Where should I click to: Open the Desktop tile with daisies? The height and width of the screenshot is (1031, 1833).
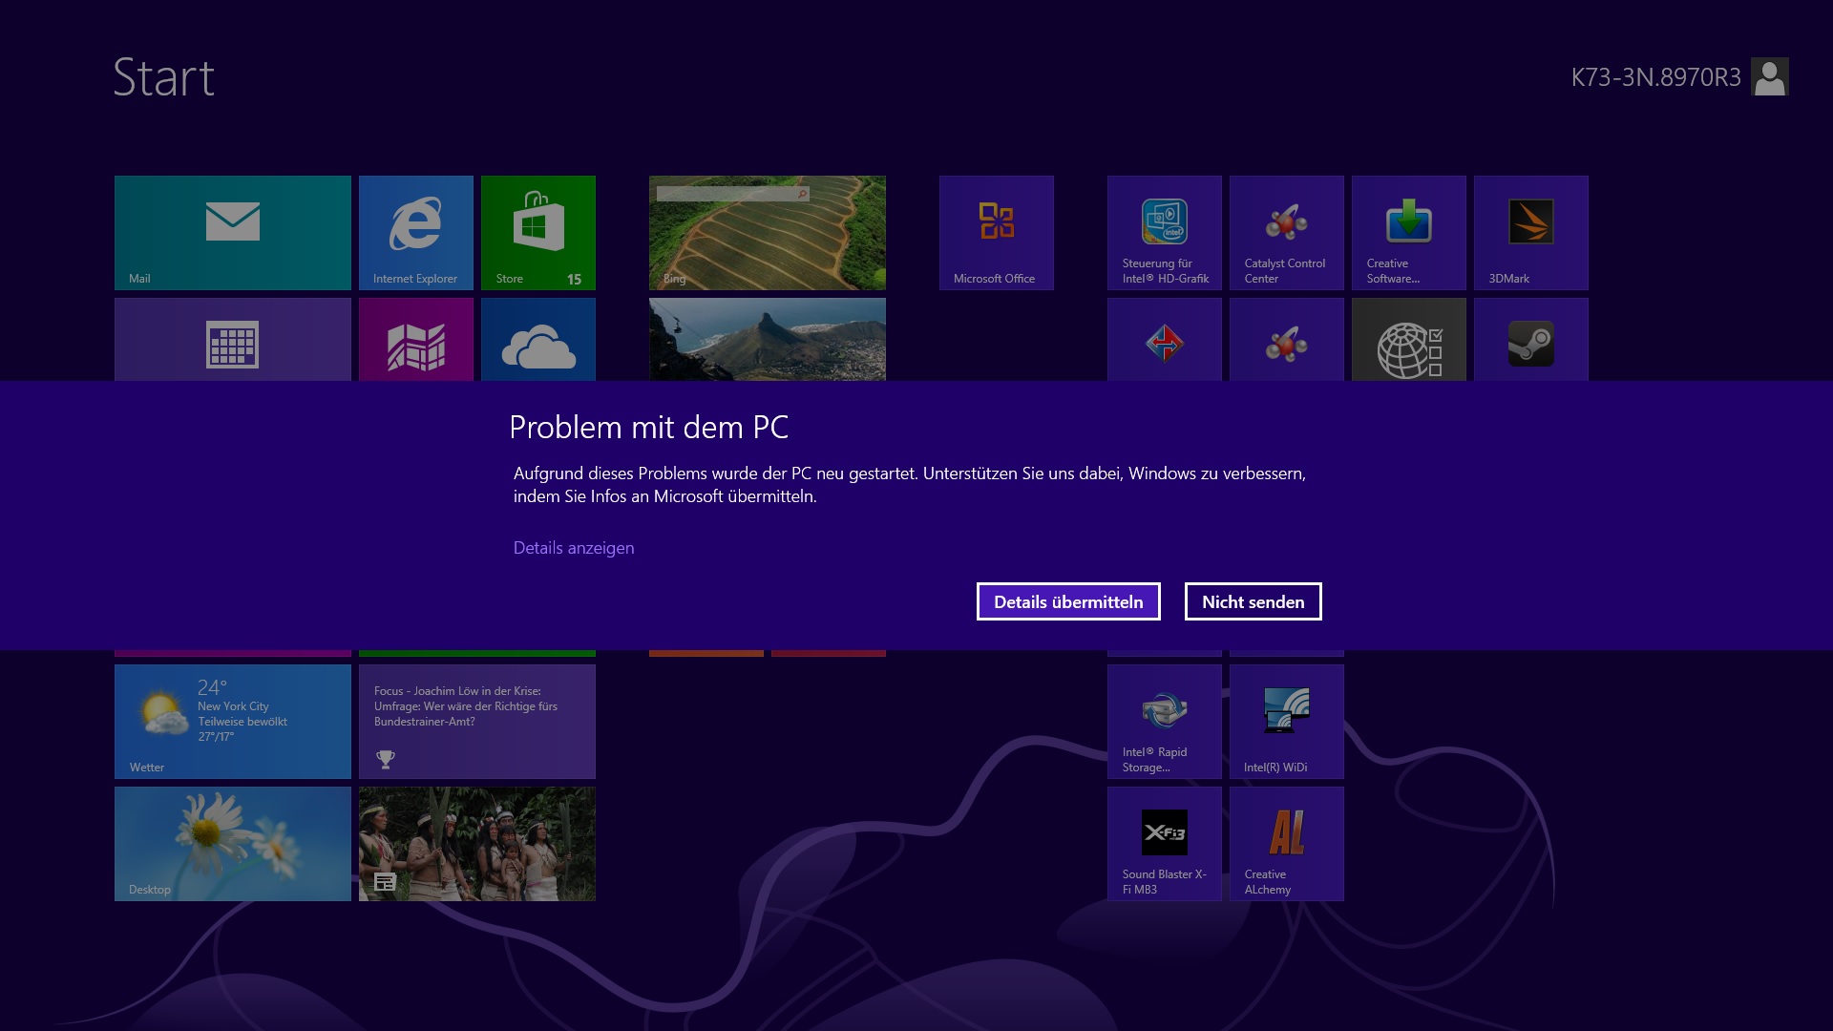pyautogui.click(x=232, y=843)
